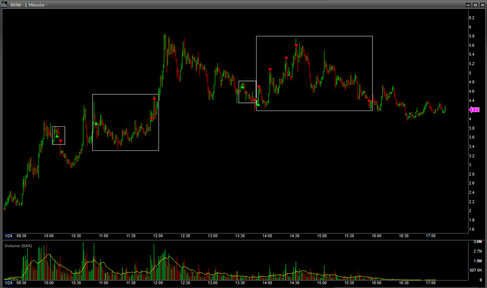Click the 6.2 price axis label
Image resolution: width=487 pixels, height=288 pixels.
coord(472,18)
